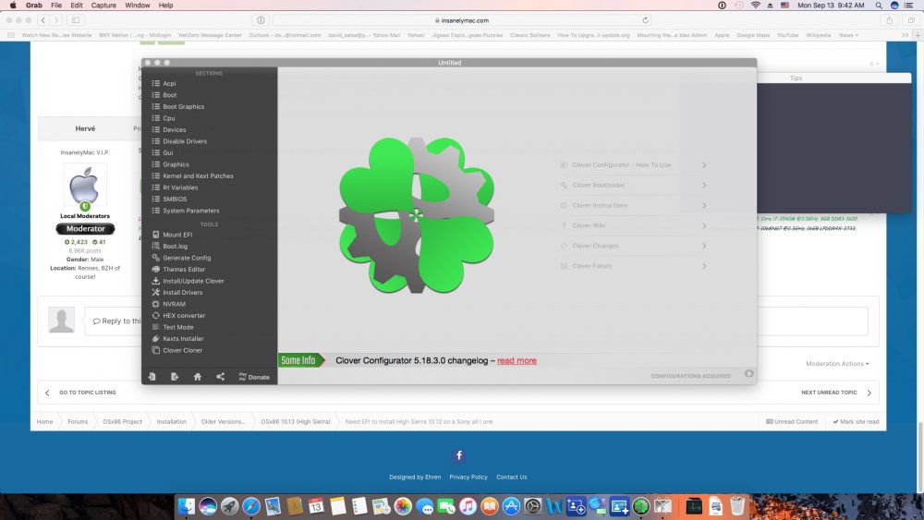Screen dimensions: 924x520
Task: Expand the Clover Instructions chevron
Action: point(704,206)
